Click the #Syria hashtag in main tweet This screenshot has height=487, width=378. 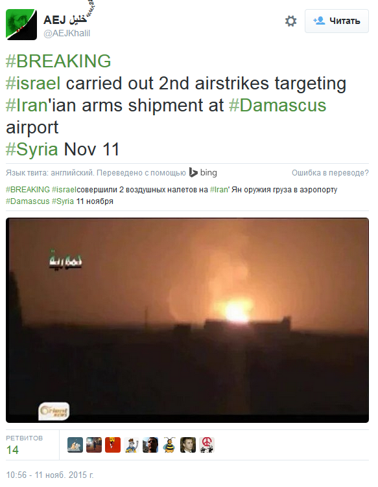click(32, 150)
